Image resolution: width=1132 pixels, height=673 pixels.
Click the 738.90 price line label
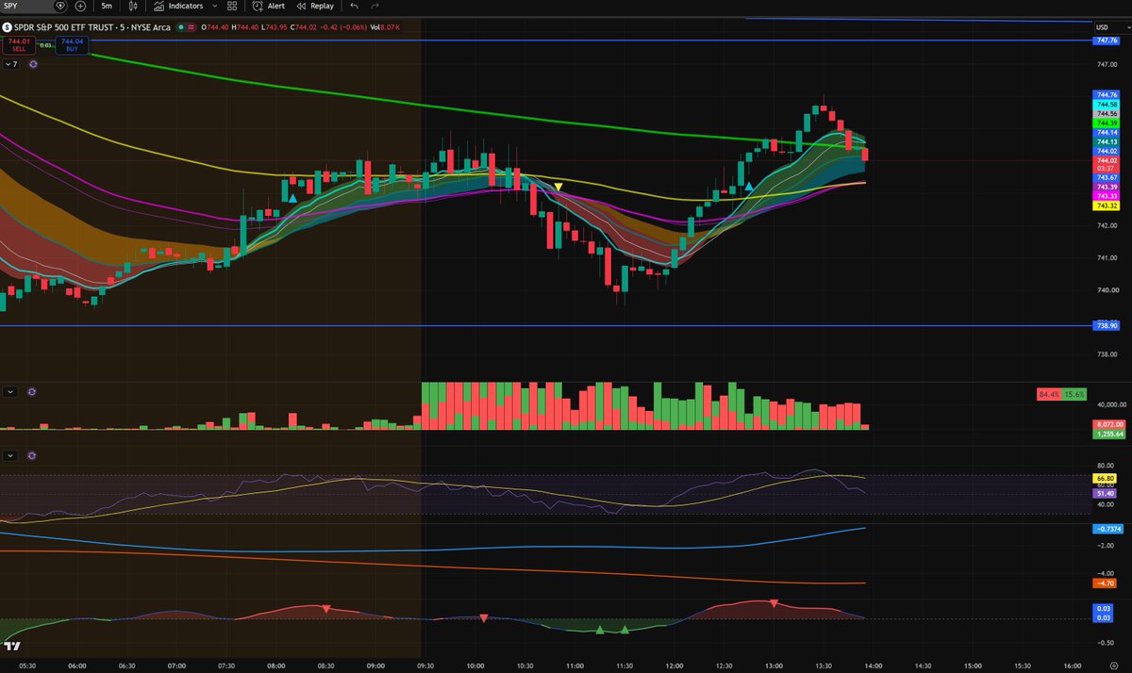tap(1106, 325)
